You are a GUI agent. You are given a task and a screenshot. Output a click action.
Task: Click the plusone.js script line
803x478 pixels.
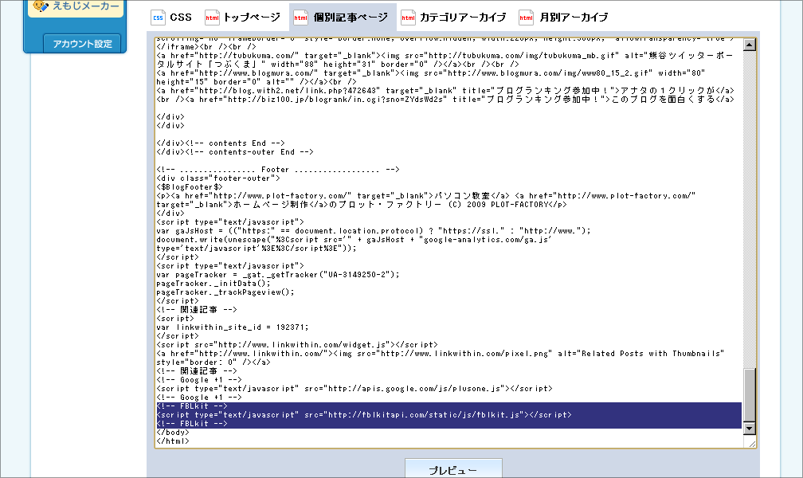pyautogui.click(x=354, y=388)
